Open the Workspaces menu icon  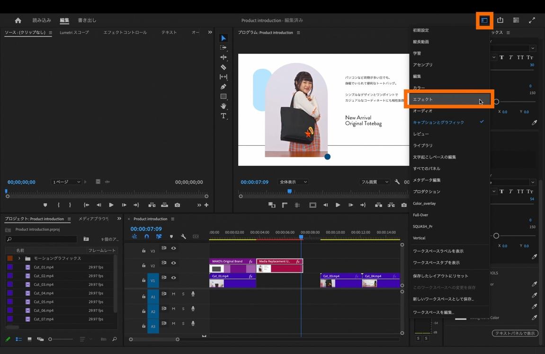click(x=484, y=20)
